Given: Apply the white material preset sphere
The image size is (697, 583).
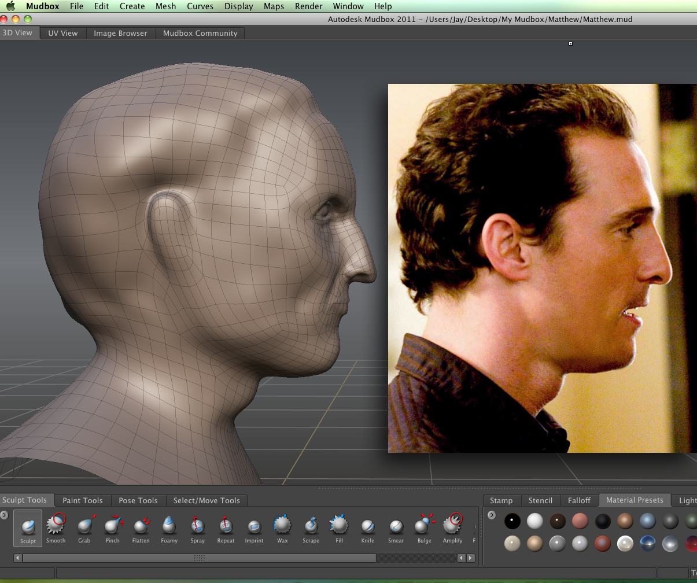Looking at the screenshot, I should 535,521.
